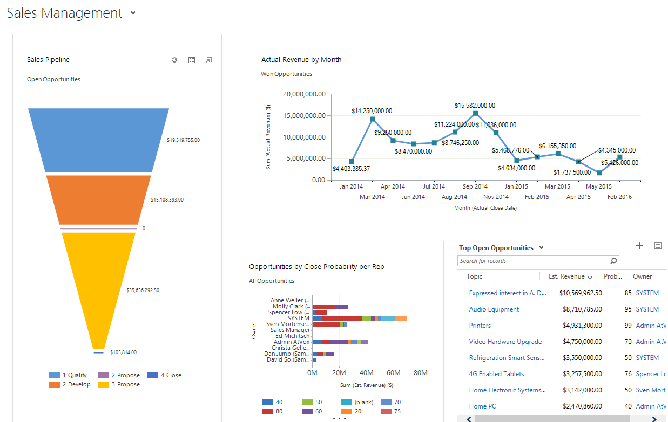Image resolution: width=668 pixels, height=422 pixels.
Task: Open the Audio Equipment opportunity
Action: click(x=494, y=309)
